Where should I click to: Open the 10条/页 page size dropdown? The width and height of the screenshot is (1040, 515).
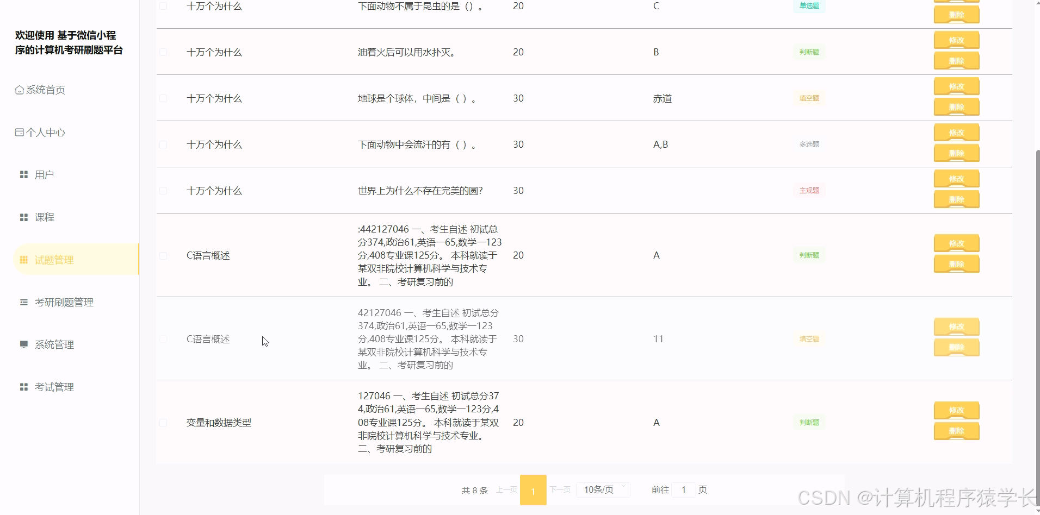pos(603,490)
